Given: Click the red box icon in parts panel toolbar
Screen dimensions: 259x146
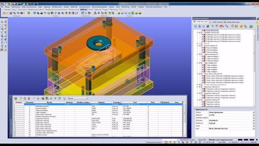Looking at the screenshot, I should tap(221, 26).
